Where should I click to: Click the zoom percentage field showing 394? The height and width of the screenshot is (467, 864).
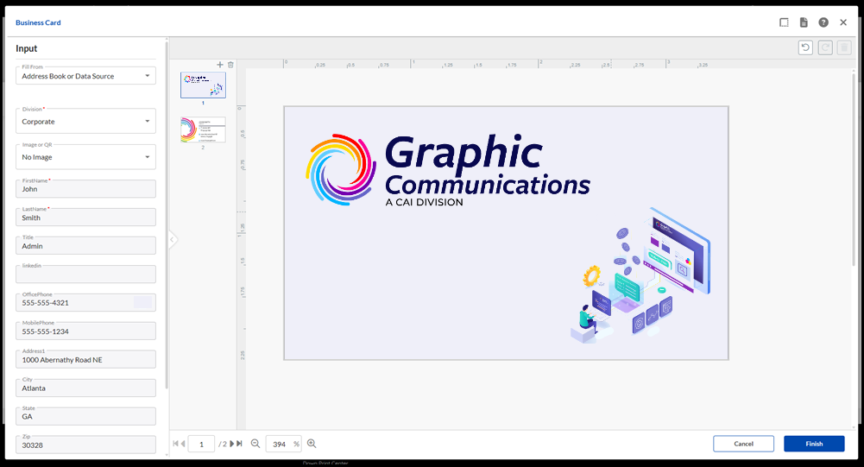[279, 444]
